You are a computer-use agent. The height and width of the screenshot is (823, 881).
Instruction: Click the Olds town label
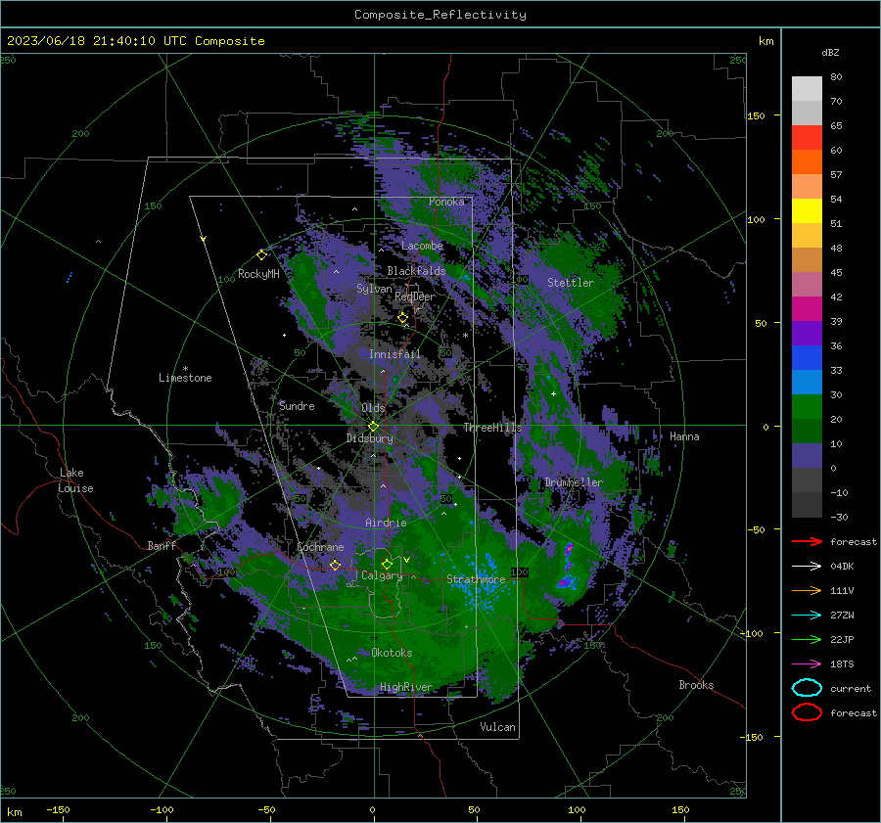(373, 408)
